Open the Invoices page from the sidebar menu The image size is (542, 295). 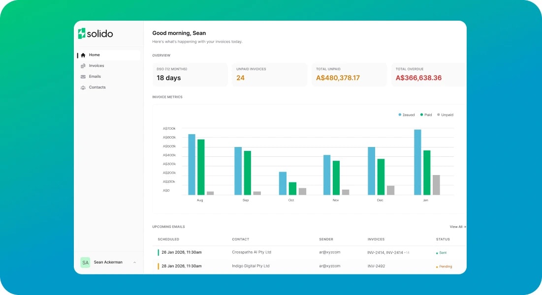96,65
